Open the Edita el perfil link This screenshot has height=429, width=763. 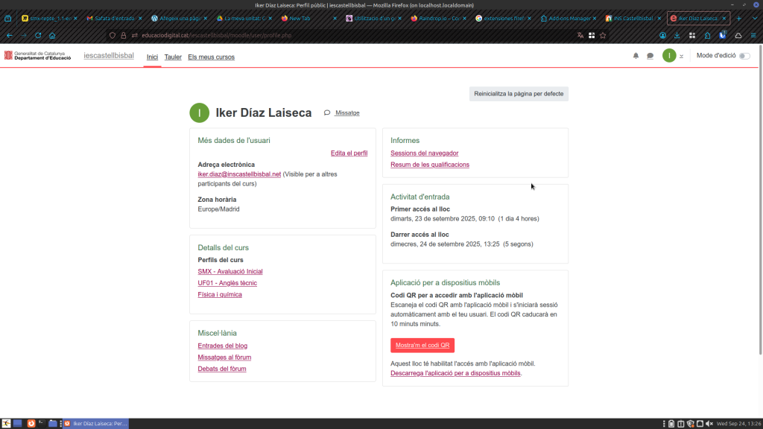(349, 153)
